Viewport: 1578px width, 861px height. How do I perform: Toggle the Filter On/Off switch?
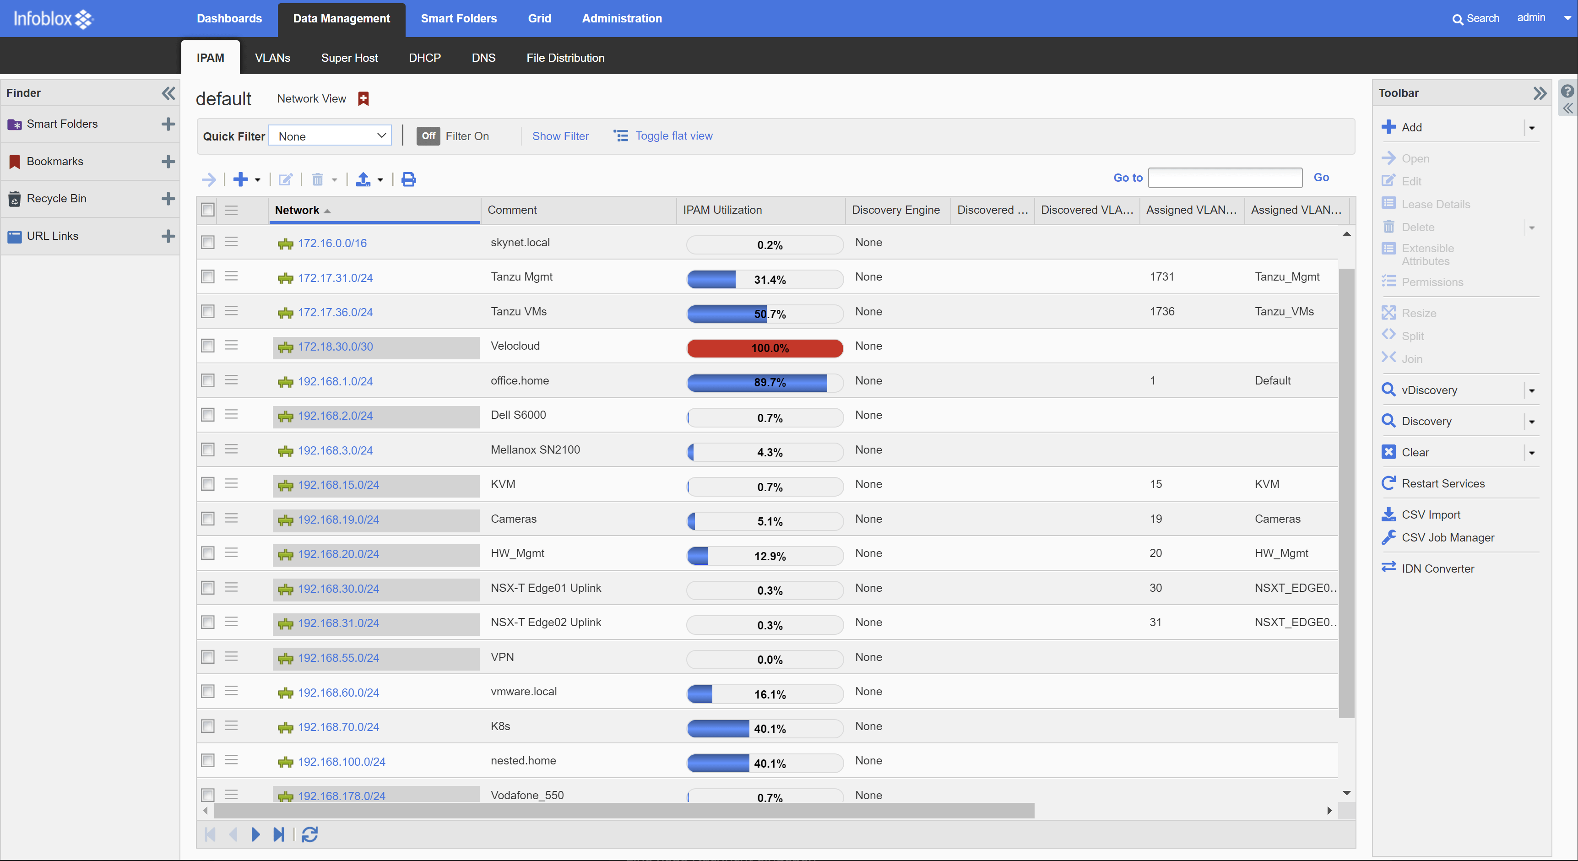click(x=428, y=136)
